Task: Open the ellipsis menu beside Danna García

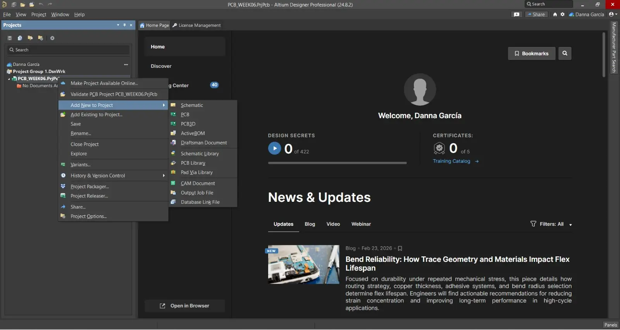Action: 126,64
